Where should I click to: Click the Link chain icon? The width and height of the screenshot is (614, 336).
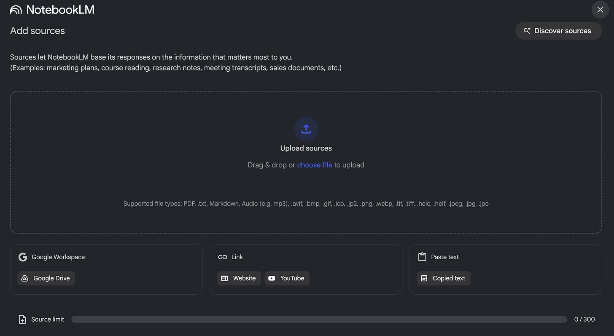click(223, 257)
